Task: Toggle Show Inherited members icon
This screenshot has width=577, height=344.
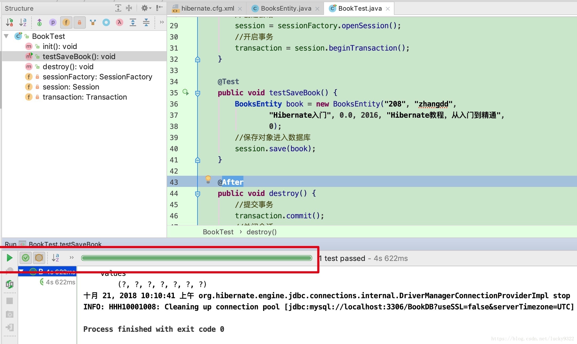Action: [39, 22]
